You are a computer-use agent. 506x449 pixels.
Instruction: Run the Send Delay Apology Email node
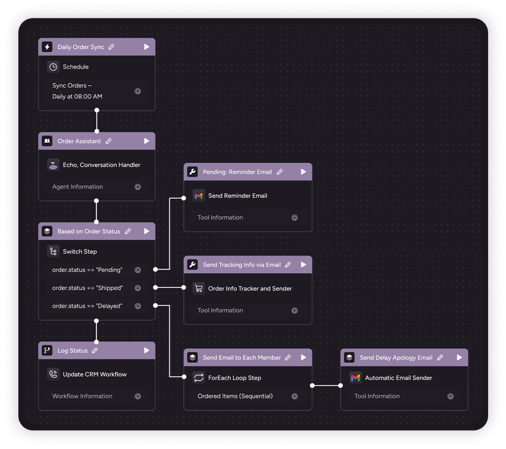[x=459, y=357]
